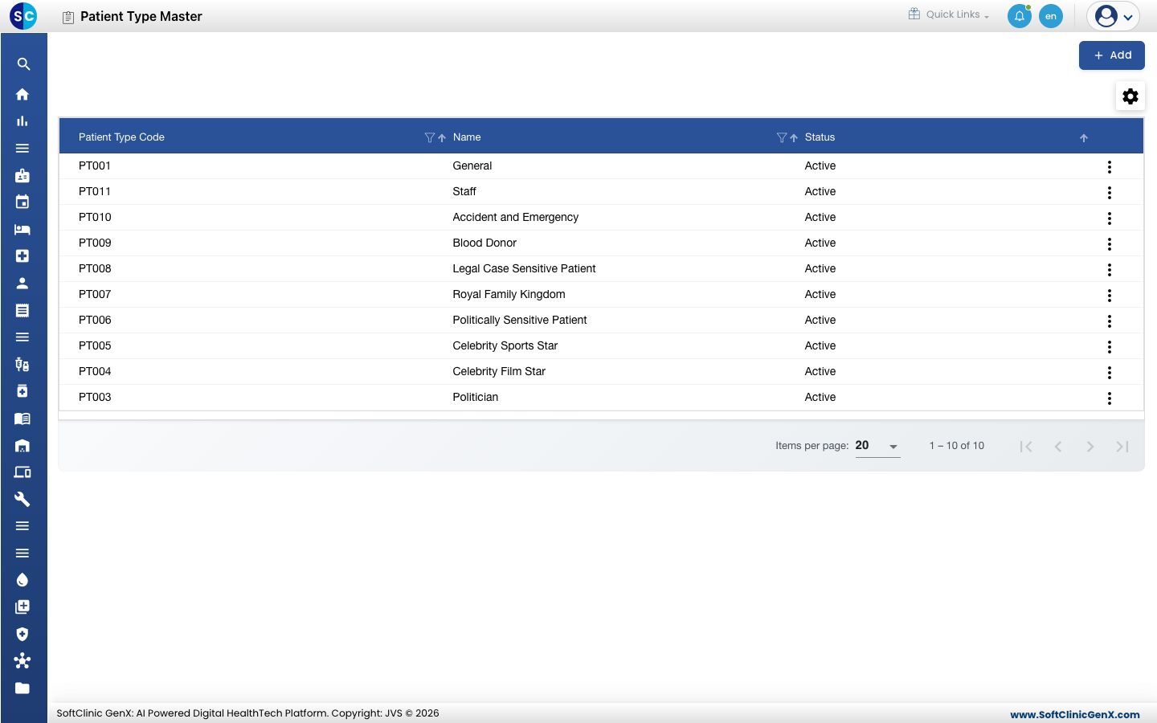The height and width of the screenshot is (723, 1157).
Task: Go to first page of results
Action: click(1026, 447)
